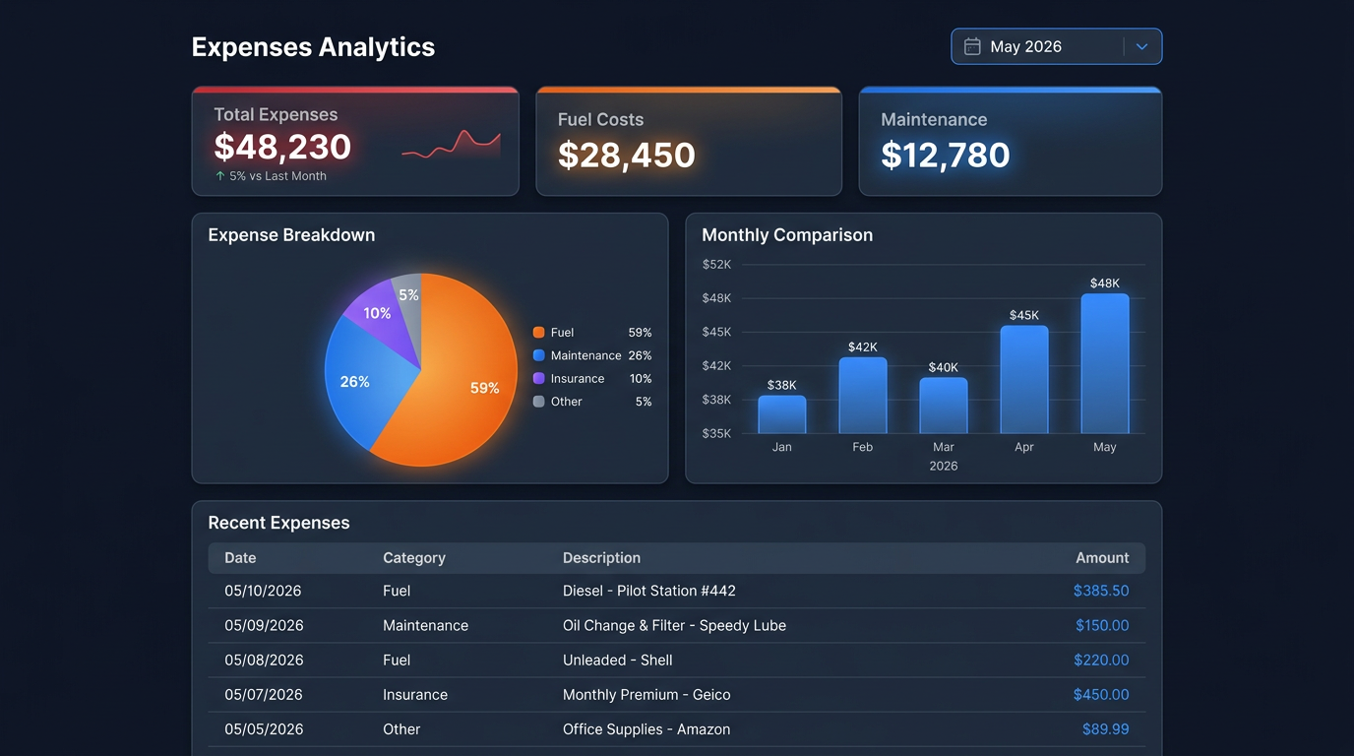Sort table by Date column header
Image resolution: width=1354 pixels, height=756 pixels.
point(240,558)
